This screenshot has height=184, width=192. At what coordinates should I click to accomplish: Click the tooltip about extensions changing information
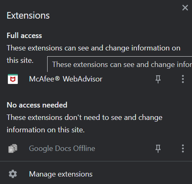pos(120,64)
